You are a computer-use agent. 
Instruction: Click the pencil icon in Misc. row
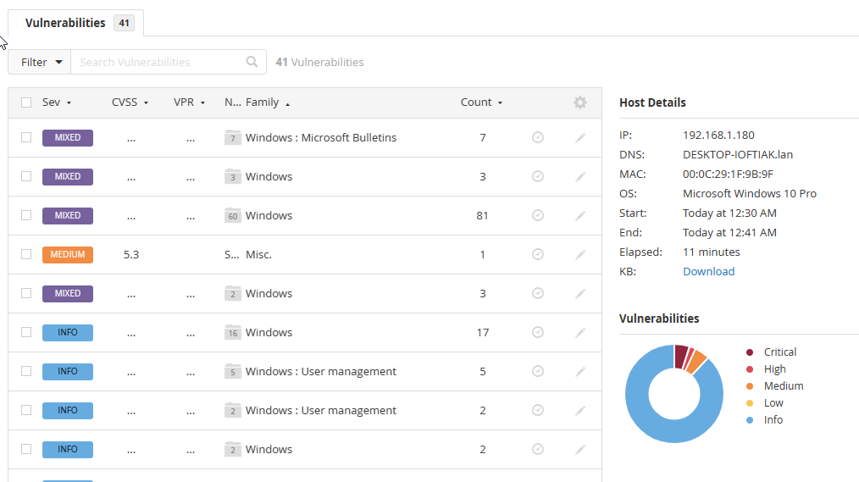(580, 254)
